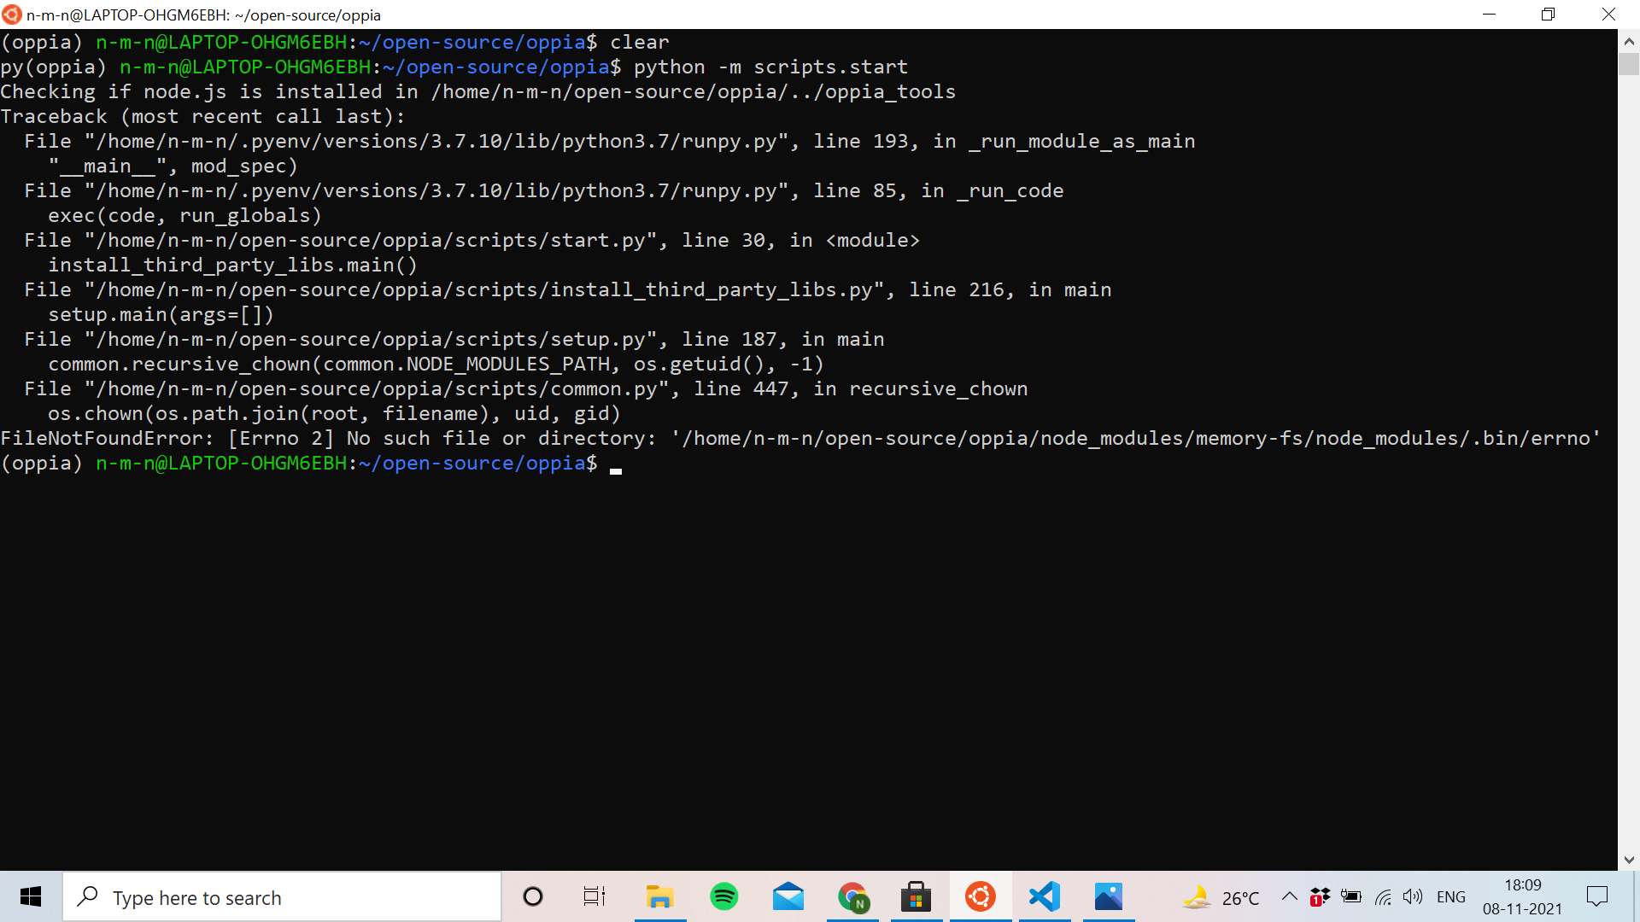Image resolution: width=1640 pixels, height=922 pixels.
Task: Open the ENG language switcher
Action: (1451, 896)
